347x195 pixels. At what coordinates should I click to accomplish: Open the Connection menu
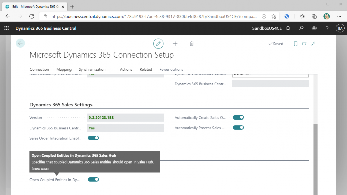(39, 69)
